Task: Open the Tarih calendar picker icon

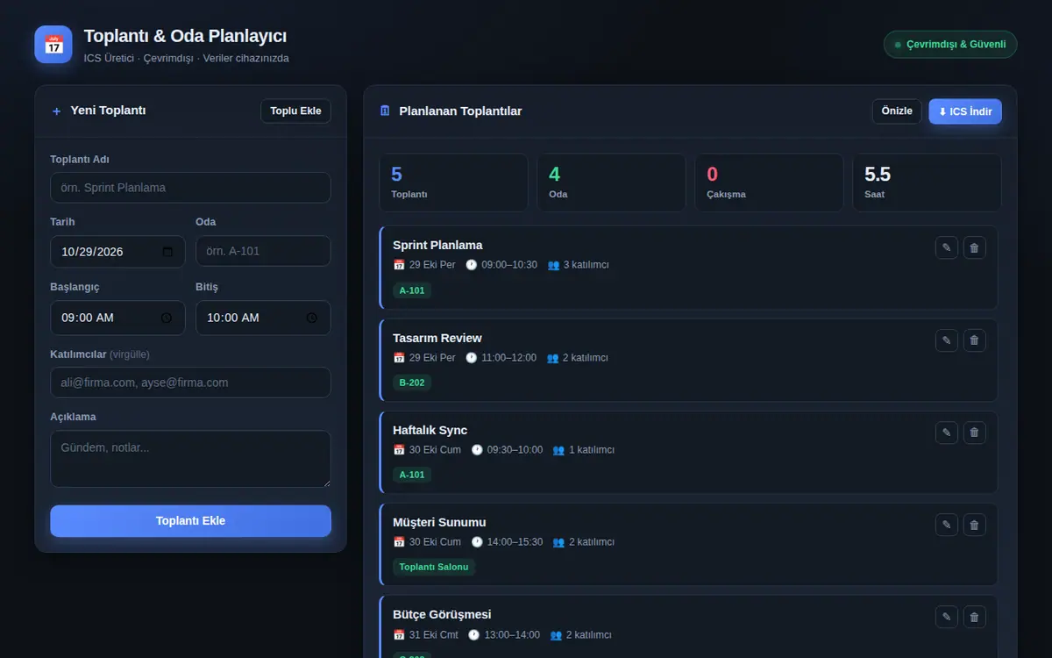Action: point(167,252)
